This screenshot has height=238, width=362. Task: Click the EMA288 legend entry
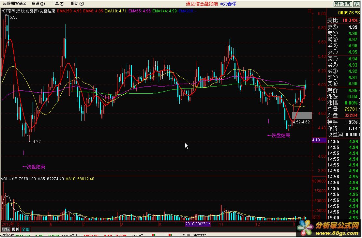pos(187,11)
